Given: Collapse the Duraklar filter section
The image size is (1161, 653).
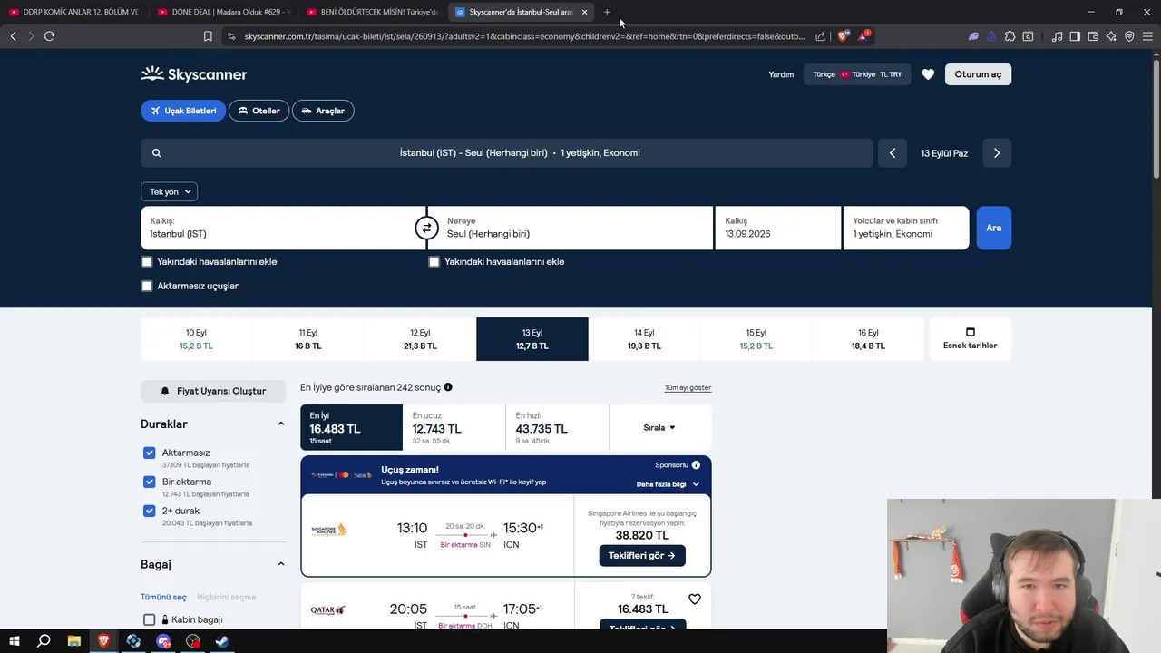Looking at the screenshot, I should click(x=280, y=424).
